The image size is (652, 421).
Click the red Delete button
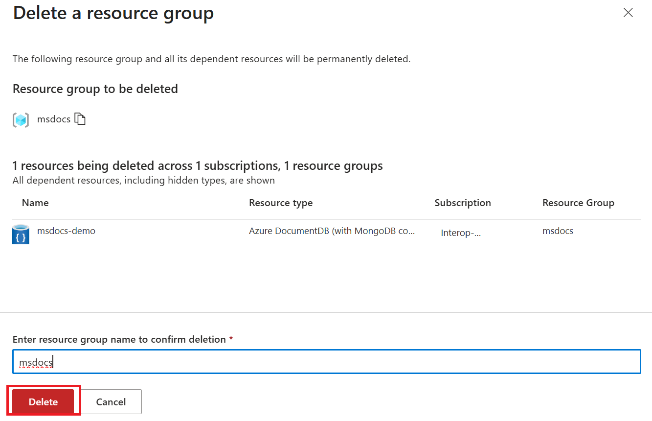tap(43, 401)
